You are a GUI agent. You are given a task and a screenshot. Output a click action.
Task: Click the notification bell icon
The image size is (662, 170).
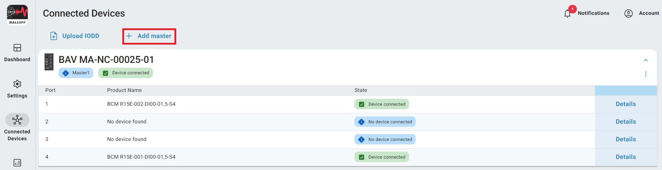click(567, 13)
